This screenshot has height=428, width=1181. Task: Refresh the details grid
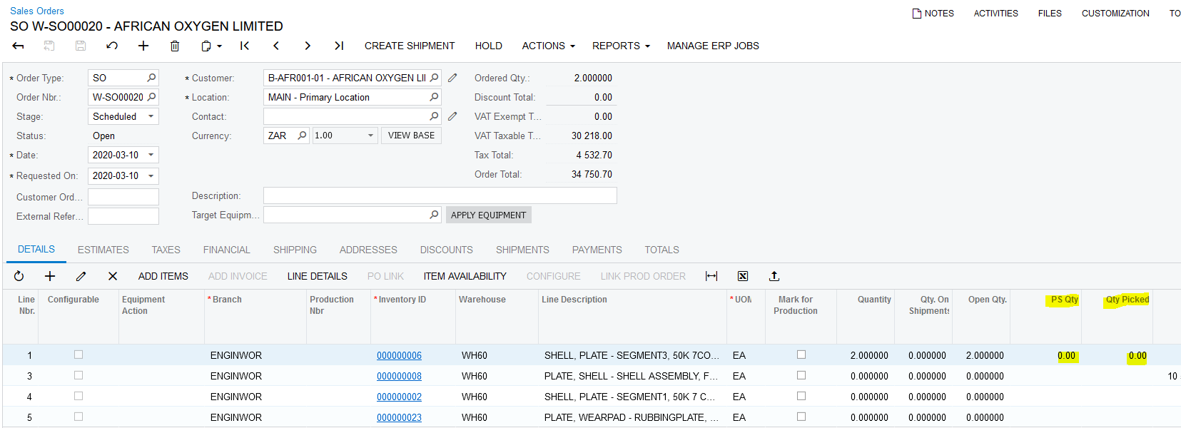click(x=19, y=276)
